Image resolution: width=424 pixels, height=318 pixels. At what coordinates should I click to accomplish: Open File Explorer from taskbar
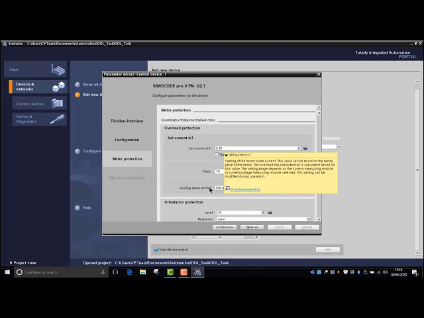click(143, 272)
